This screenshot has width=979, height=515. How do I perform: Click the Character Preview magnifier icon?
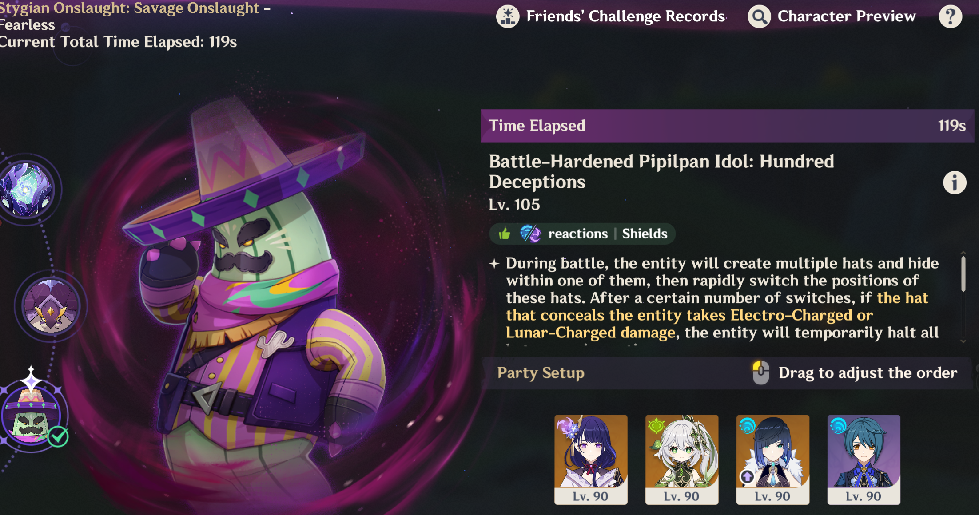[759, 16]
